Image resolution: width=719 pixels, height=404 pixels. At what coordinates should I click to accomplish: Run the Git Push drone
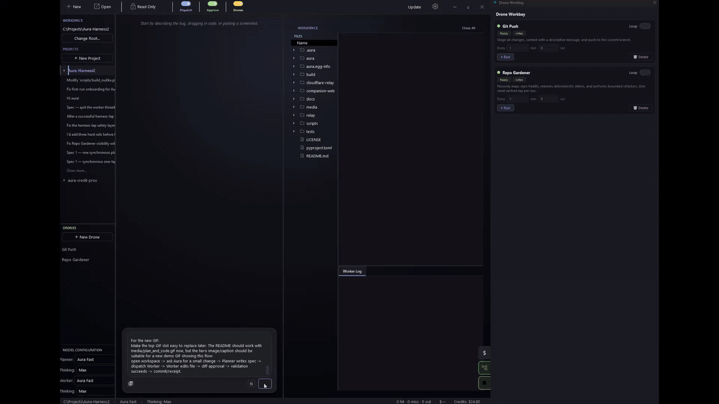(505, 57)
